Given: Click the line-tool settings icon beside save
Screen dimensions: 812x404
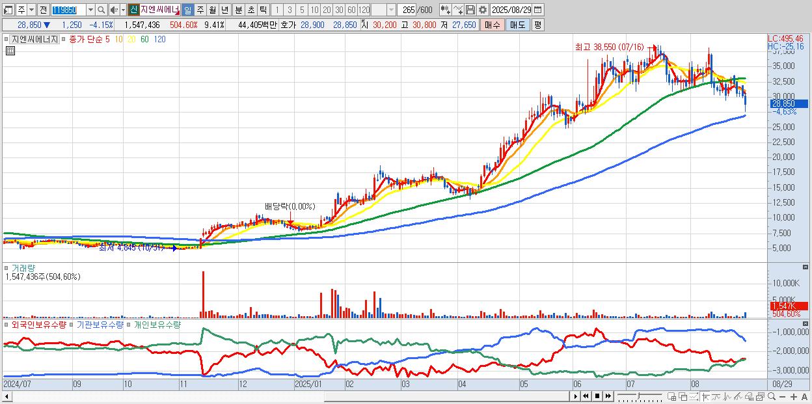Looking at the screenshot, I should (458, 10).
